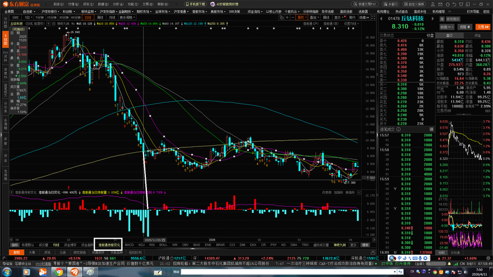Switch to 15分钟 chart period

pos(52,18)
